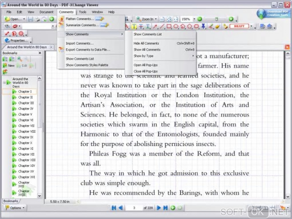Click the Save disk icon
292x219 pixels.
point(31,19)
